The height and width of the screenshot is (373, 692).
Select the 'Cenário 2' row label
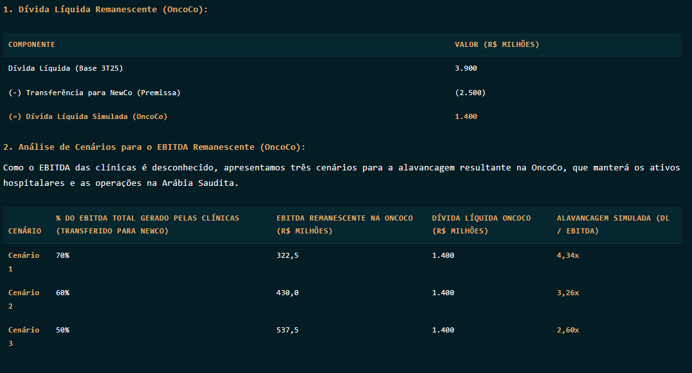tap(24, 299)
